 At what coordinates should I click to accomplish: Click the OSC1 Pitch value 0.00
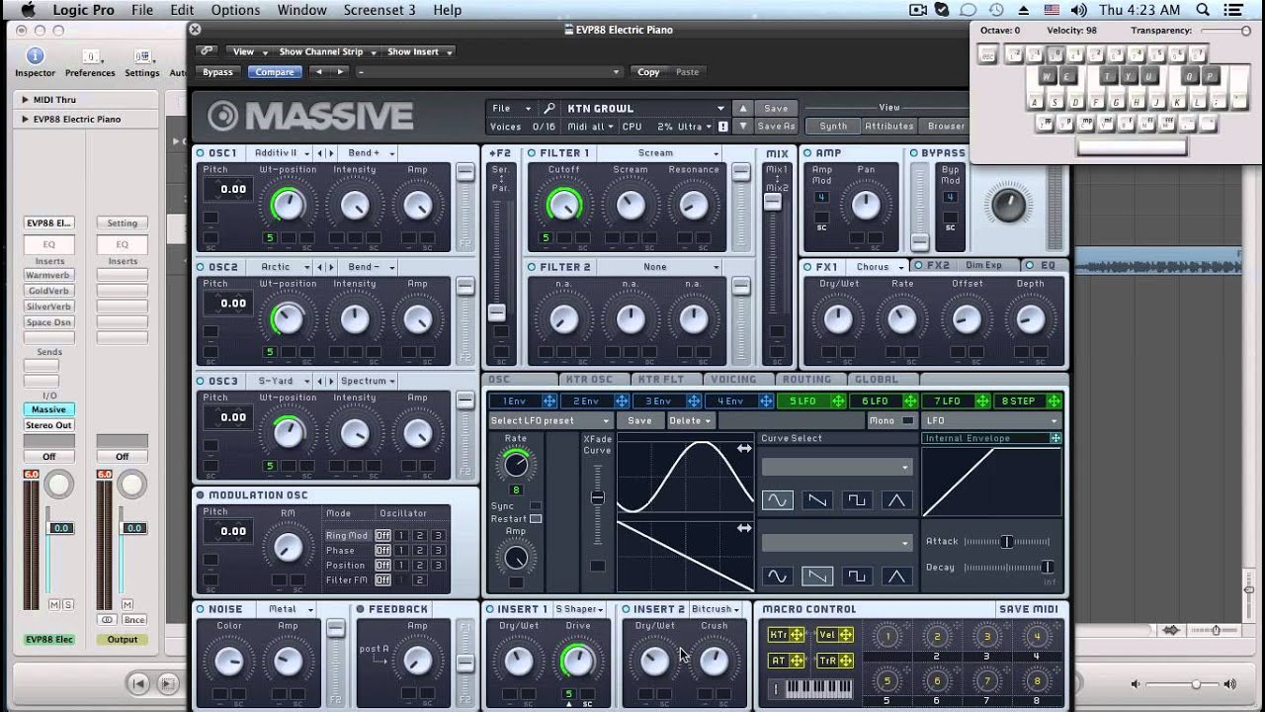(233, 189)
